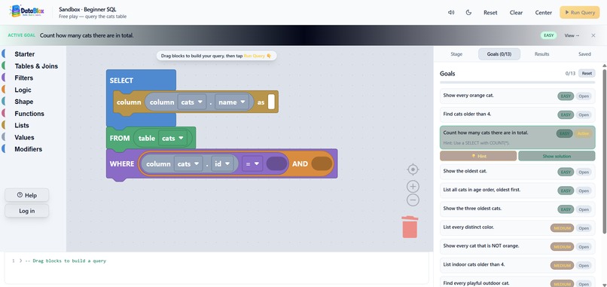The image size is (607, 287).
Task: Open the Modifiers block category
Action: pyautogui.click(x=29, y=149)
